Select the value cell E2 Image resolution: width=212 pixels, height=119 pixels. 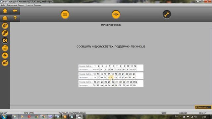[x=120, y=70]
